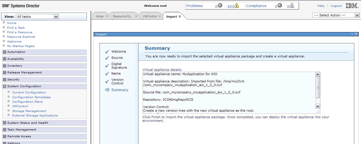Image resolution: width=361 pixels, height=144 pixels.
Task: Minimize the Import panel
Action: coord(352,34)
